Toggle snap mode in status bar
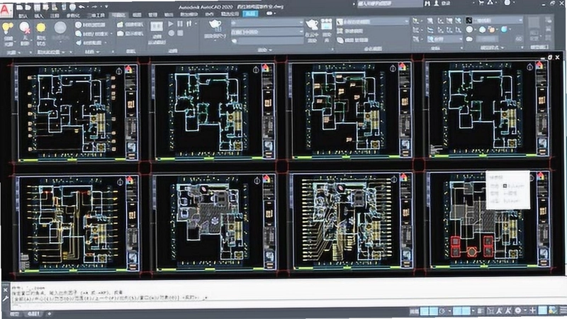 [433, 310]
